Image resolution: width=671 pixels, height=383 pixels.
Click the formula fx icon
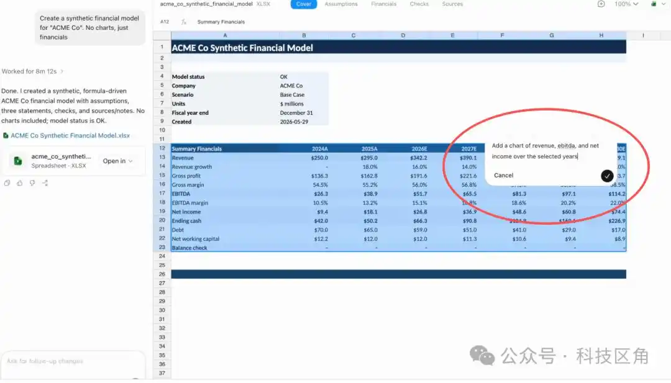click(183, 22)
